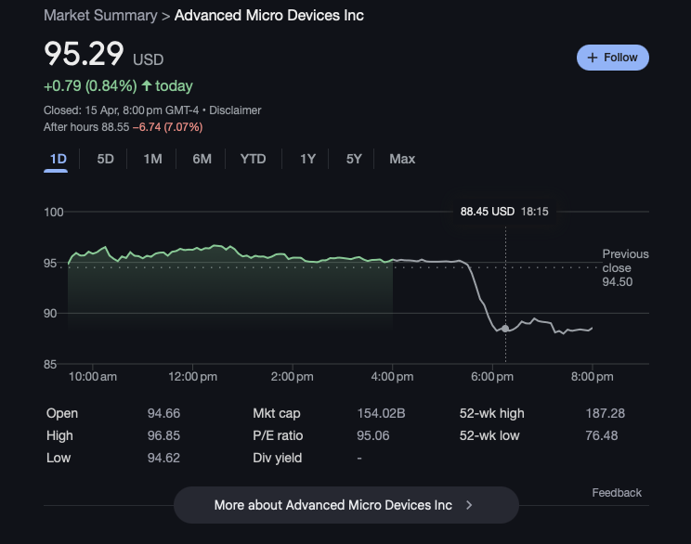Viewport: 691px width, 544px height.
Task: Click chevron arrow in More about button
Action: pos(469,505)
